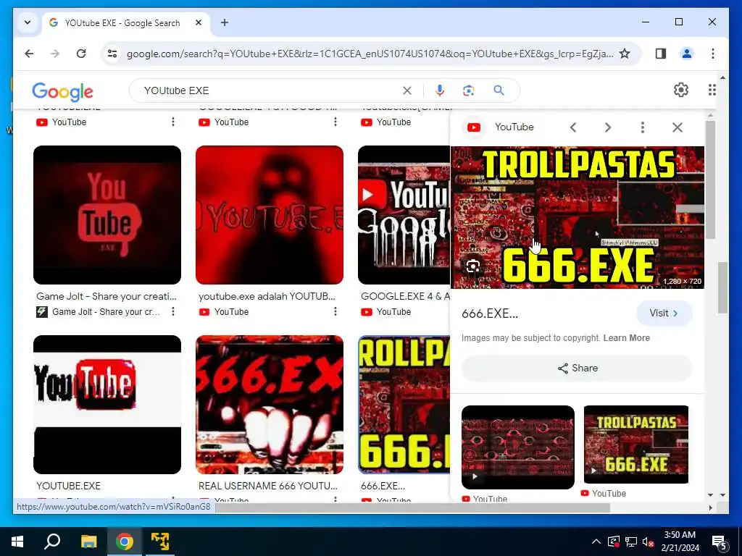Open Chrome three-dot menu
Screen dimensions: 742x556
click(713, 54)
